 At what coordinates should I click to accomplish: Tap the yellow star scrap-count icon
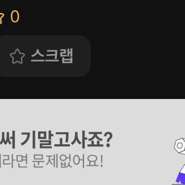tap(1, 18)
